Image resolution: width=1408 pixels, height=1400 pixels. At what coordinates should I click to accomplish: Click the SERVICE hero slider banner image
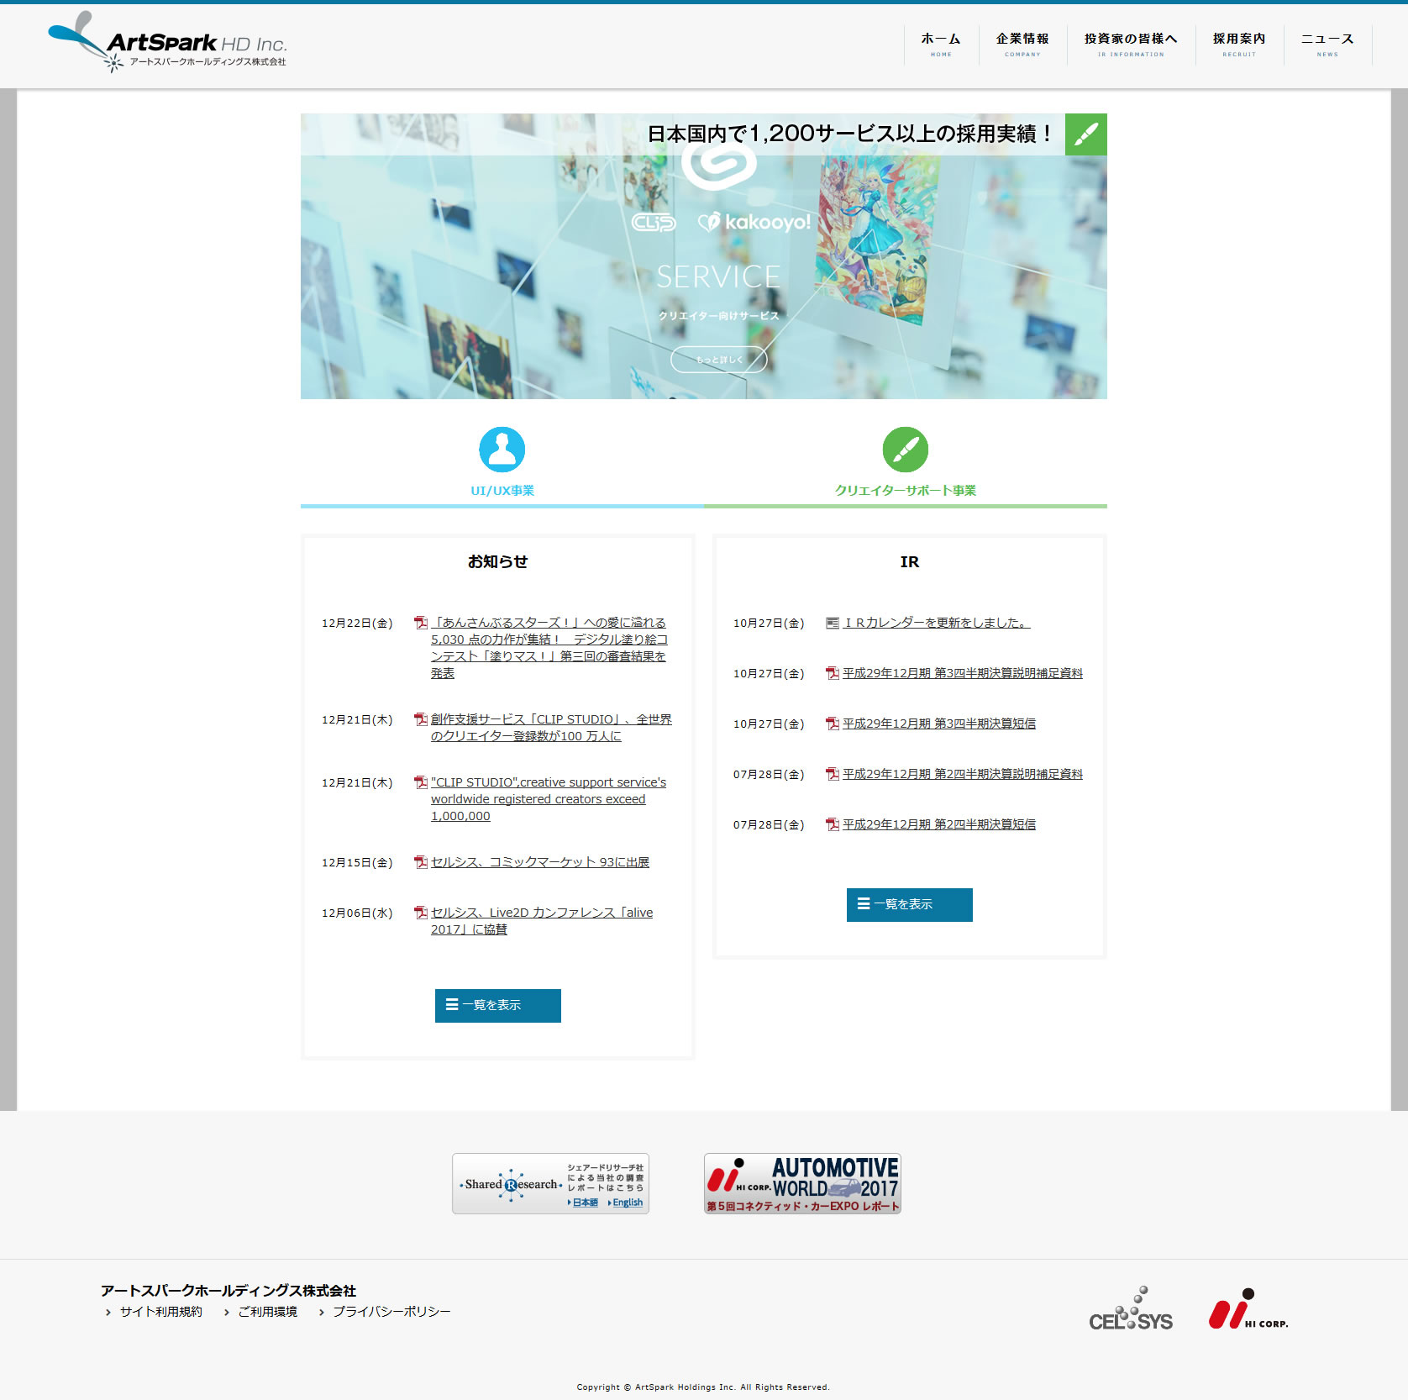[x=704, y=256]
